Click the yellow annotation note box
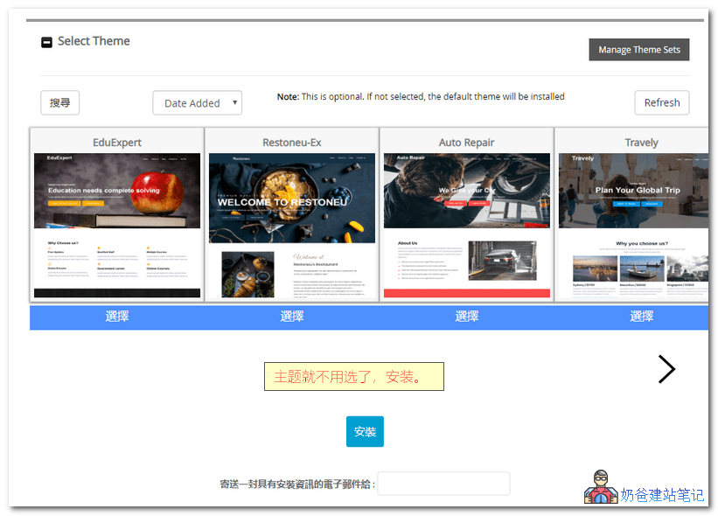The height and width of the screenshot is (516, 718). pos(354,375)
